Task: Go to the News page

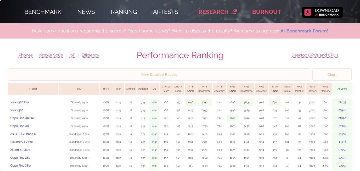Action: tap(86, 12)
